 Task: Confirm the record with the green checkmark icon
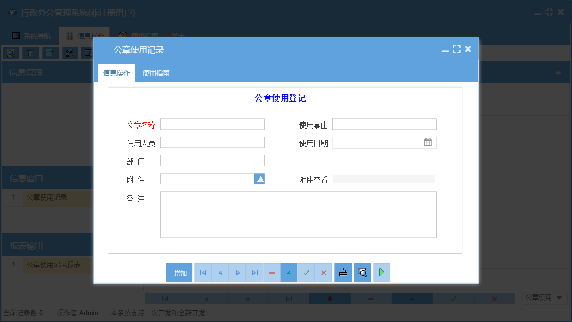point(306,273)
